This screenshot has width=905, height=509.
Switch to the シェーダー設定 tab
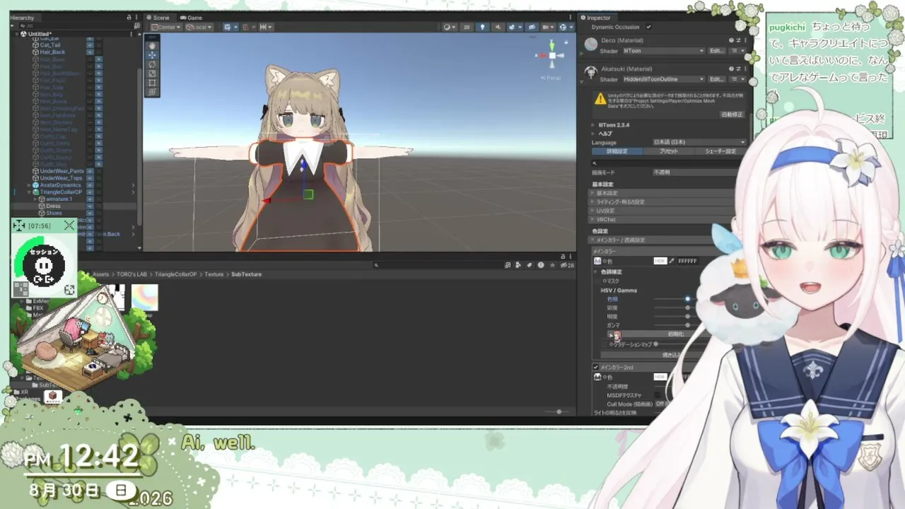720,151
